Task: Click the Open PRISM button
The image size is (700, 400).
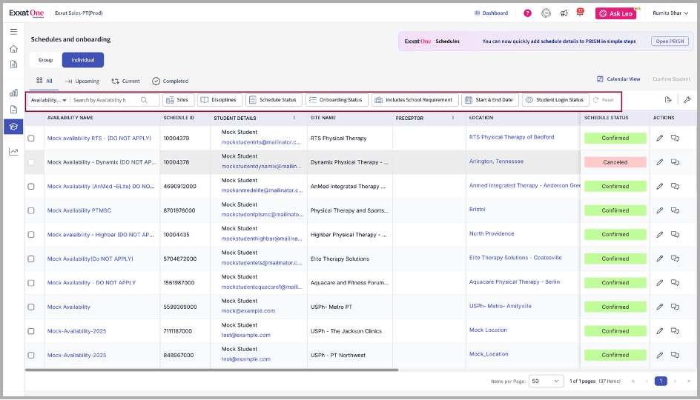Action: pyautogui.click(x=670, y=41)
